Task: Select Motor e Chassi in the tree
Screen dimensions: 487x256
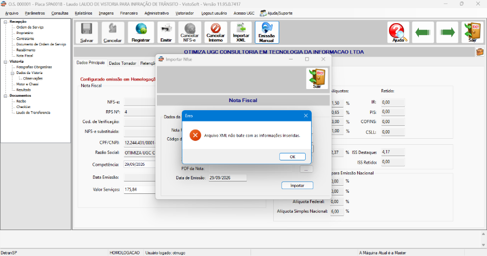Action: [x=28, y=84]
